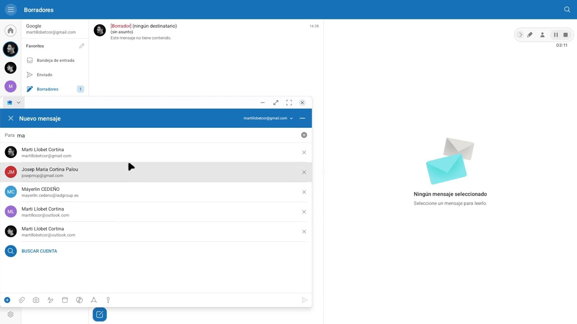Screen dimensions: 577x324
Task: Open the Borrador draft message in list
Action: tap(206, 31)
